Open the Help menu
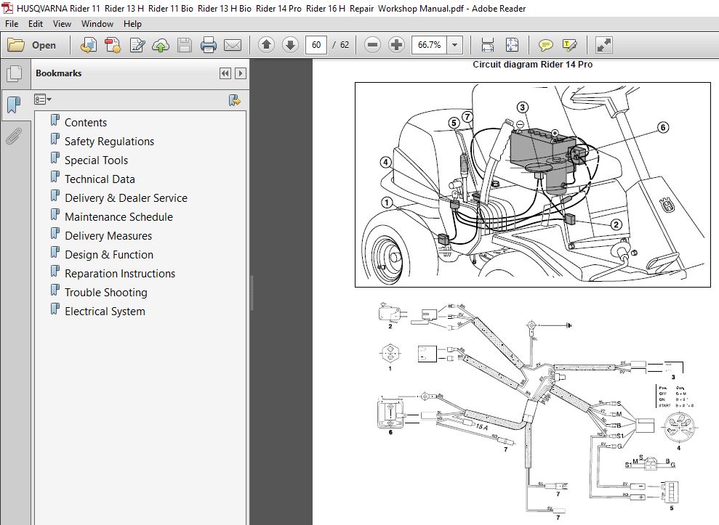 (132, 24)
